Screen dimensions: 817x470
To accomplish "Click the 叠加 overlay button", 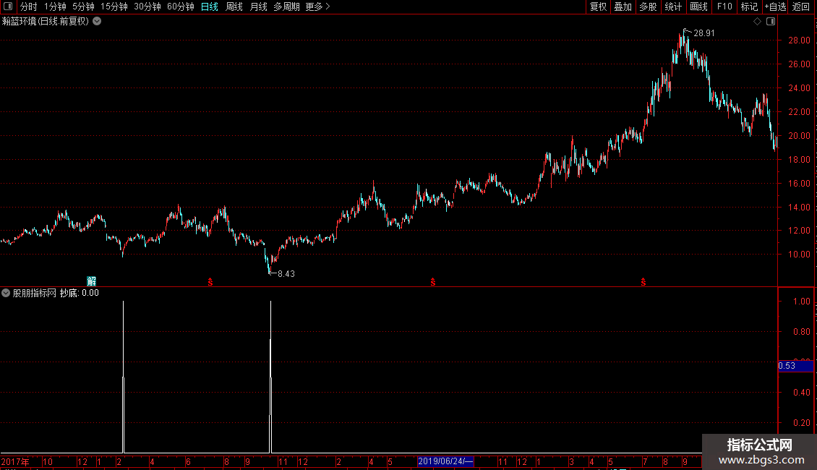I will click(x=623, y=7).
